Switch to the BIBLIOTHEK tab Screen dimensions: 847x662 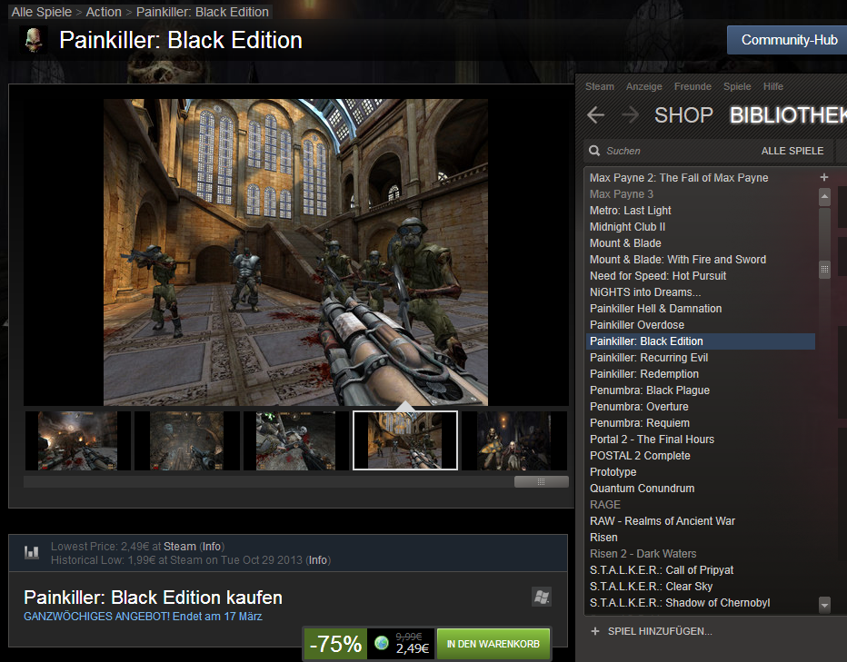tap(788, 115)
